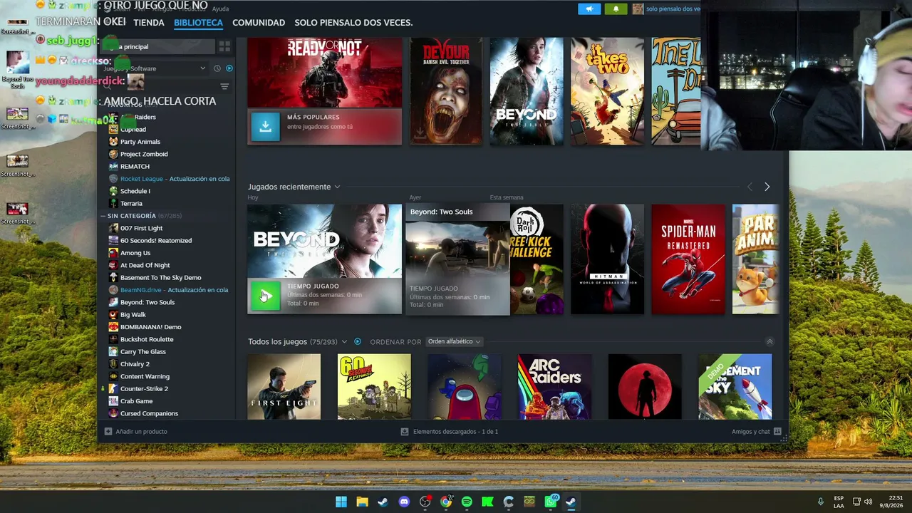Open advanced filter options in library search

224,87
